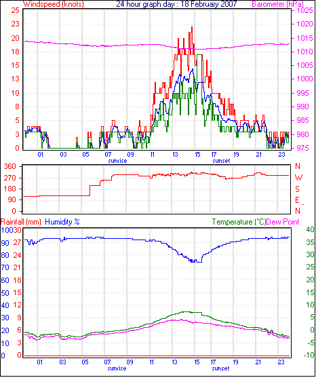Image resolution: width=316 pixels, height=382 pixels.
Task: Select the sunrise label under the wind graph
Action: [117, 161]
